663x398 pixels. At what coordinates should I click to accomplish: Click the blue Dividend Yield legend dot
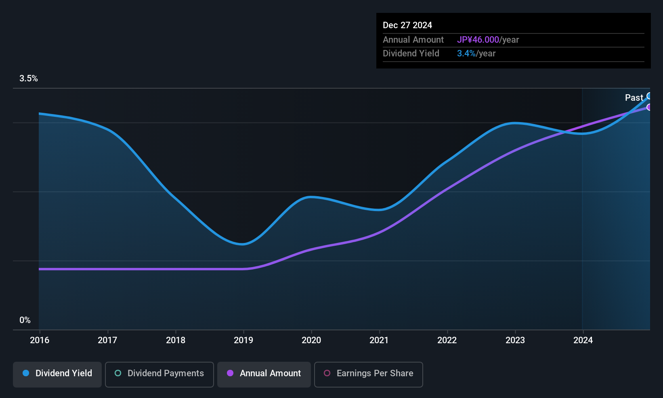pyautogui.click(x=25, y=373)
